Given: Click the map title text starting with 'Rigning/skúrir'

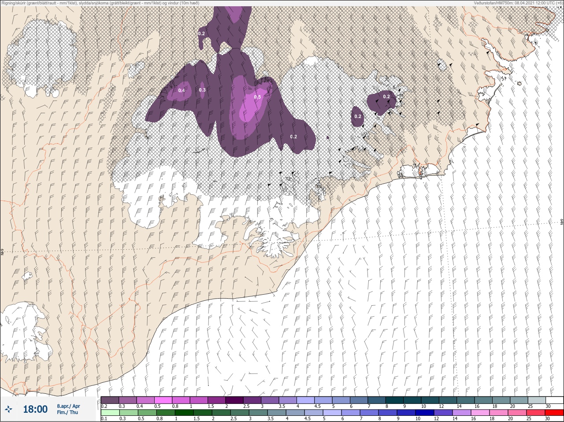Looking at the screenshot, I should [100, 3].
